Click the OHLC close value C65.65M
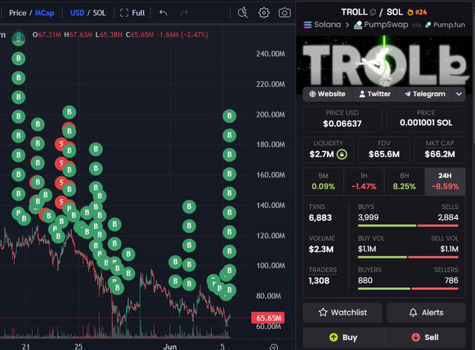The image size is (475, 350). coord(140,35)
